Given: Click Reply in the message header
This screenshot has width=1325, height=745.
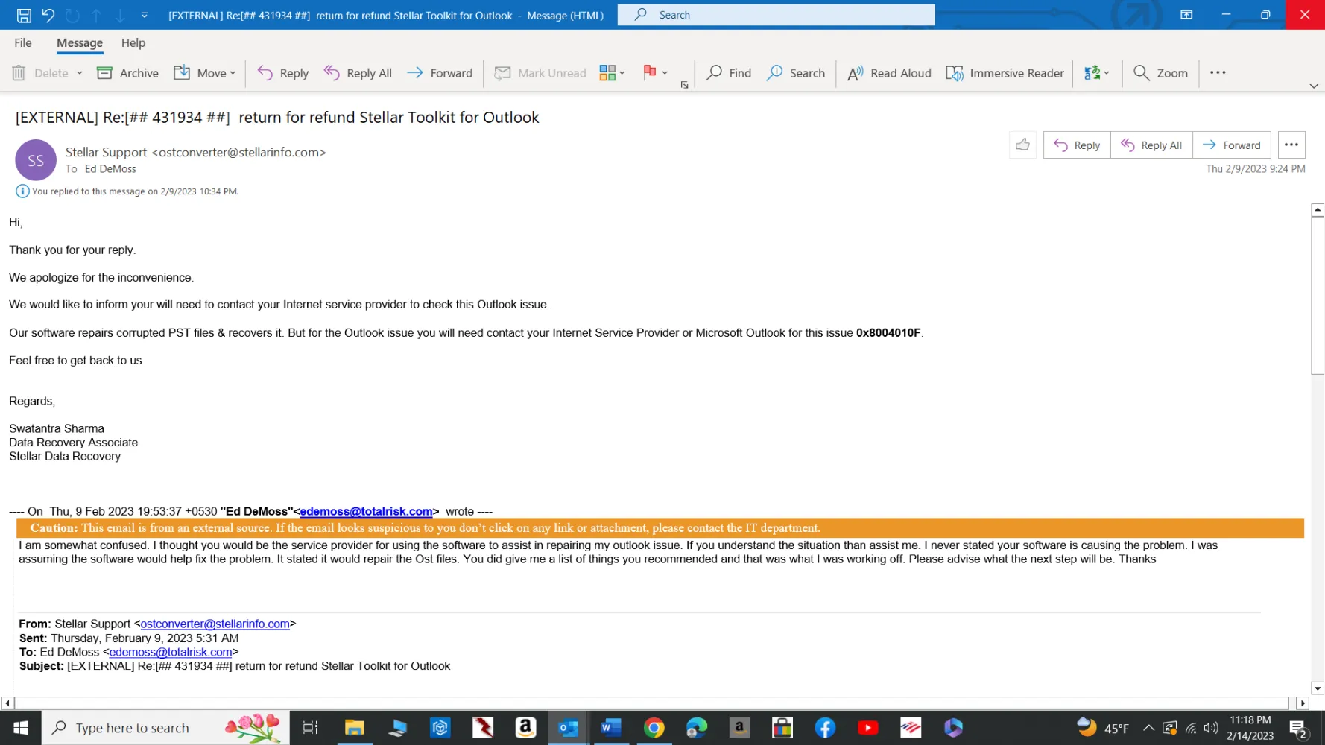Looking at the screenshot, I should 1077,145.
